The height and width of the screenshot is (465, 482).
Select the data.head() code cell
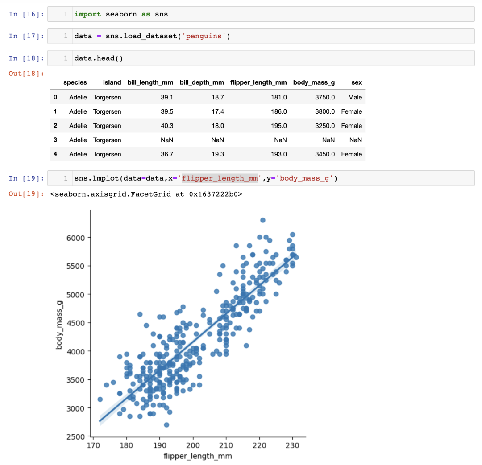click(x=261, y=58)
